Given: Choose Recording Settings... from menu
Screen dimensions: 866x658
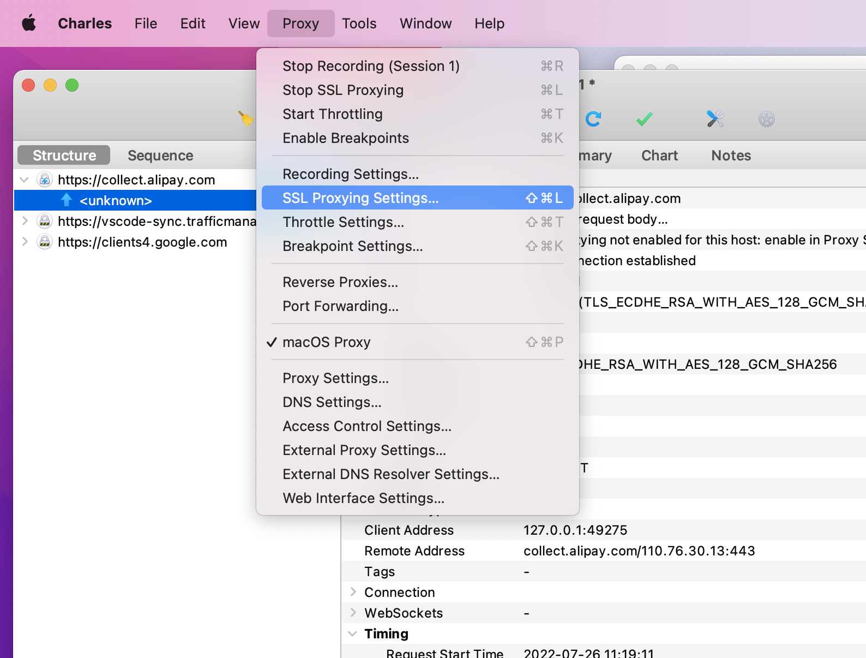Looking at the screenshot, I should (x=418, y=174).
